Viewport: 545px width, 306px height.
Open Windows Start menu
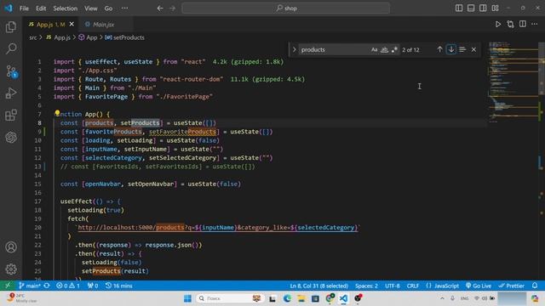[187, 298]
